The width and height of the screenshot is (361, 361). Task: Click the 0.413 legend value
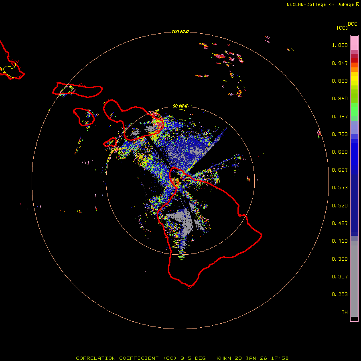340,241
